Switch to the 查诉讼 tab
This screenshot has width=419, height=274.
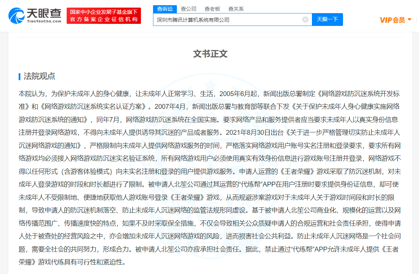coord(165,9)
